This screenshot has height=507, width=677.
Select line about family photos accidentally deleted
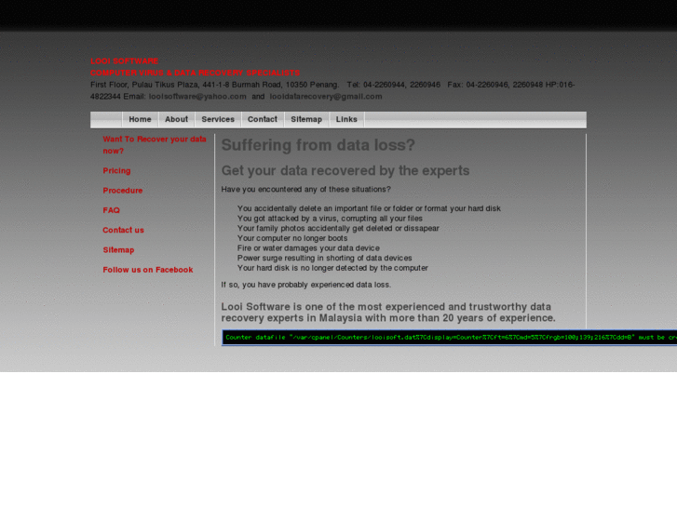(x=338, y=228)
